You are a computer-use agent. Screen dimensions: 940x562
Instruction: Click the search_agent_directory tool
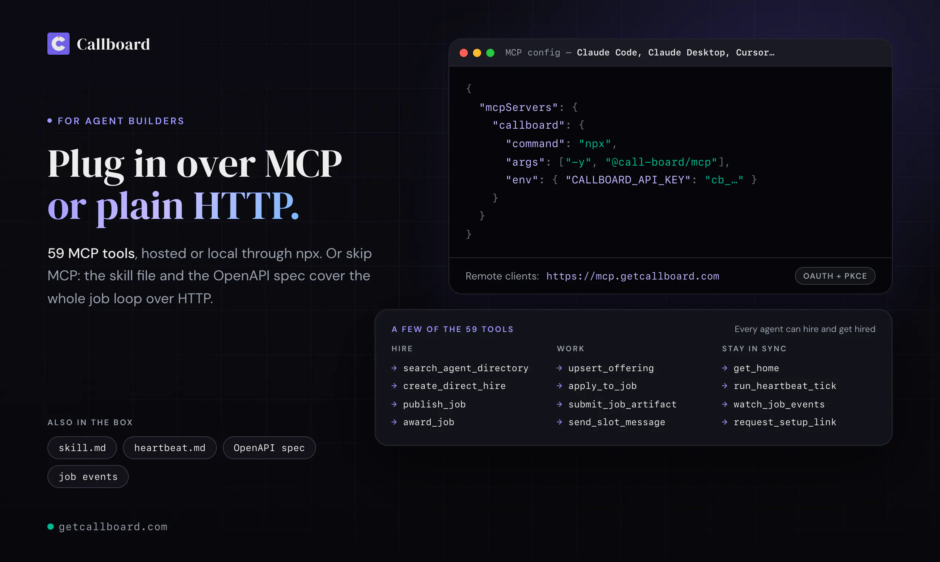click(x=466, y=368)
